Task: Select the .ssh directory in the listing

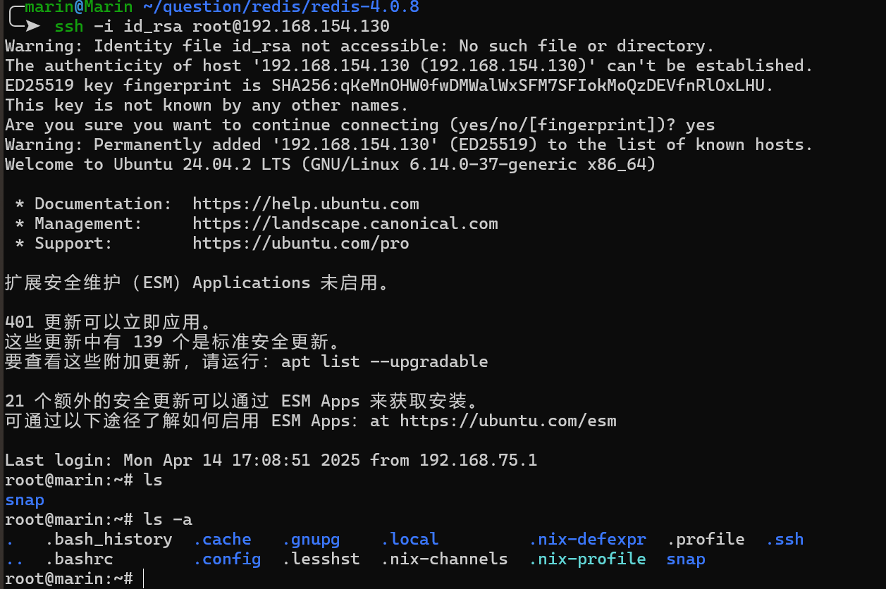Action: coord(784,540)
